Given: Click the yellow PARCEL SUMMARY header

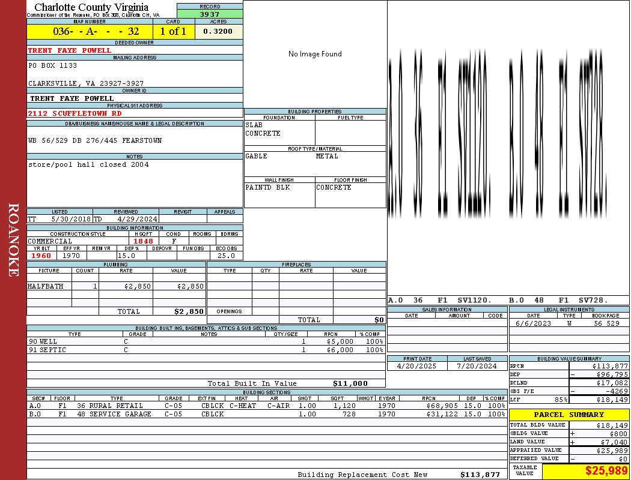Looking at the screenshot, I should tap(569, 415).
